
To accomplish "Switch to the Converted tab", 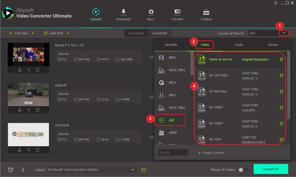I will click(159, 33).
